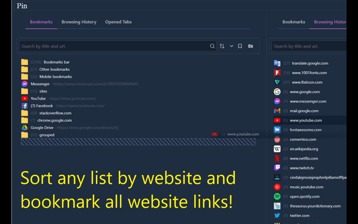Select the Mobile bookmarks folder name

[x=56, y=77]
